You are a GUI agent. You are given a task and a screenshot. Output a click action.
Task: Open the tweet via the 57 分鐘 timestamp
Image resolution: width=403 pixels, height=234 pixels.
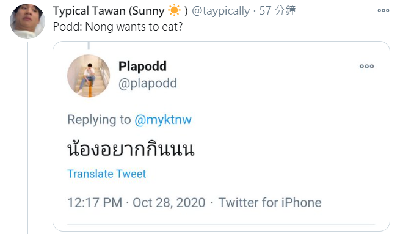click(x=278, y=11)
